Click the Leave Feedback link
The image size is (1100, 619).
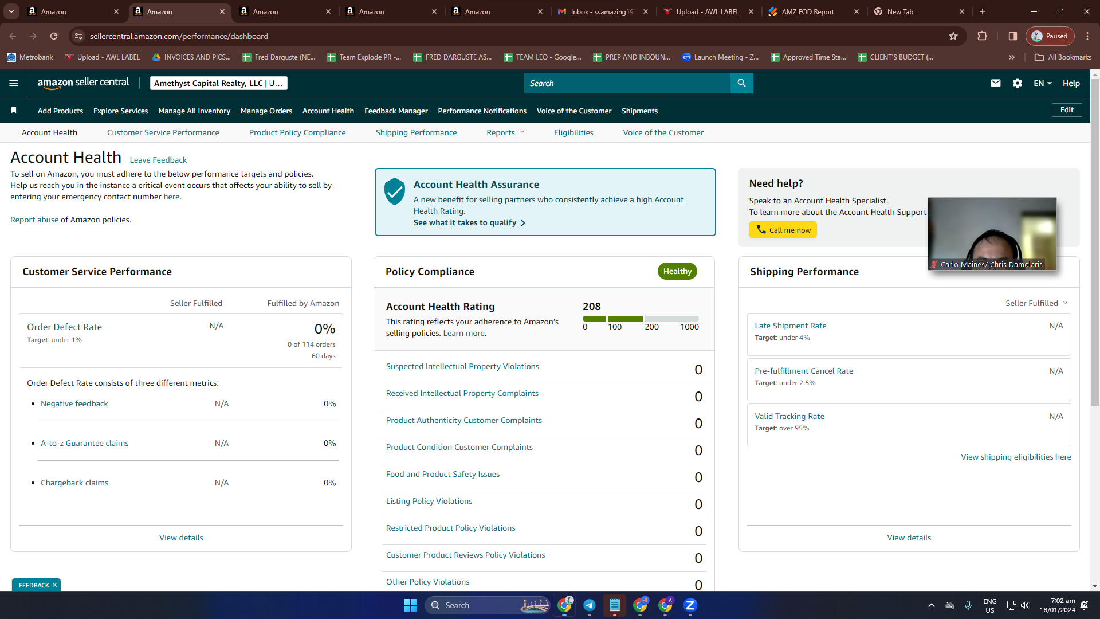[x=158, y=160]
